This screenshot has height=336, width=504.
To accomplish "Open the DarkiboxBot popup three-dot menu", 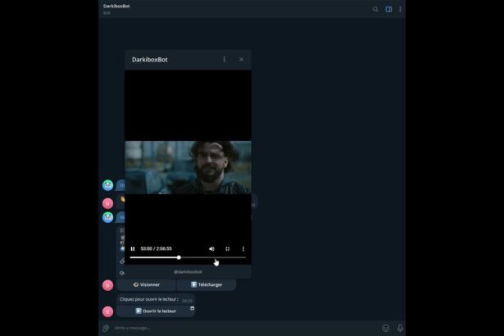I will click(x=225, y=60).
